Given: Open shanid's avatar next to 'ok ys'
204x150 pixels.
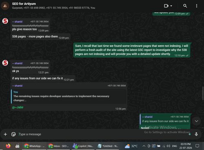Looking at the screenshot, I should pos(5,63).
